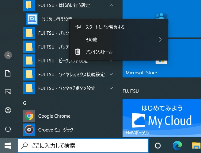This screenshot has width=201, height=153.
Task: Open File Explorer from the taskbar
Action: [196, 146]
